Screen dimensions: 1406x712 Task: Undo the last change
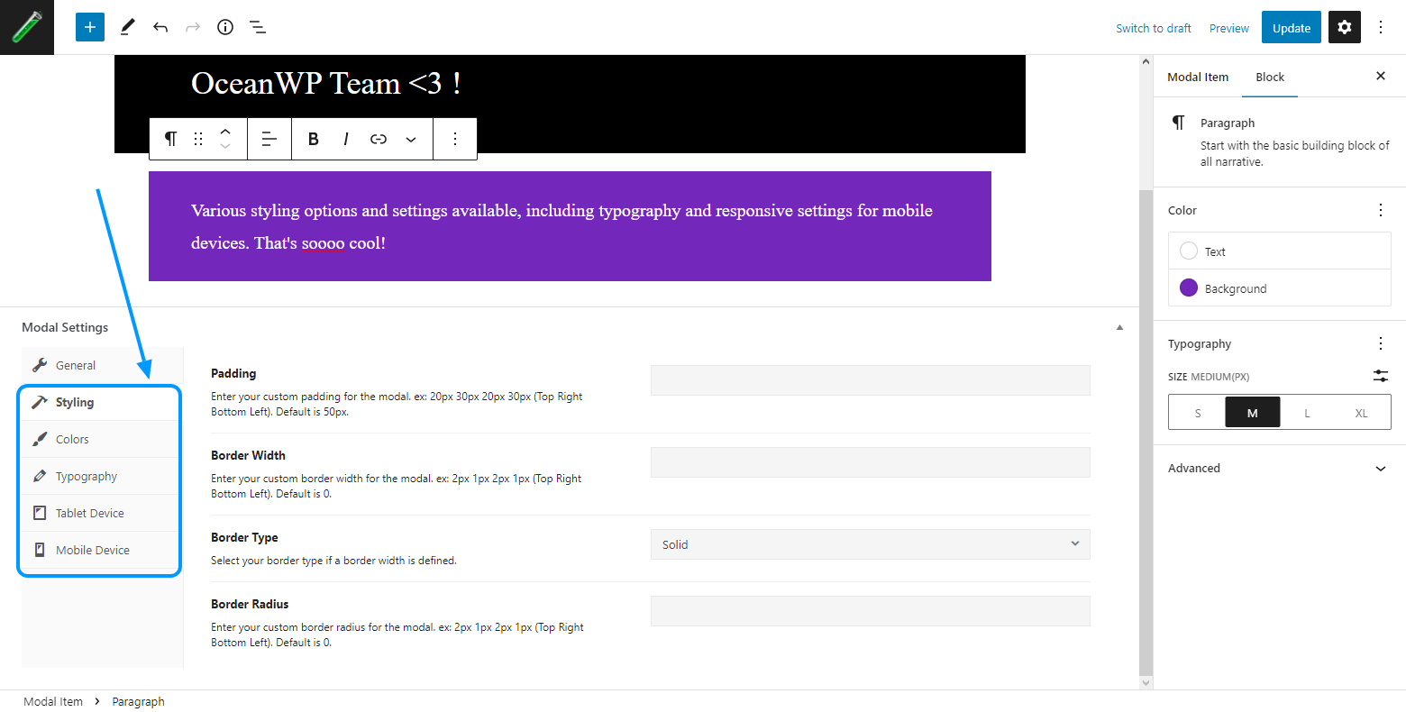(160, 27)
